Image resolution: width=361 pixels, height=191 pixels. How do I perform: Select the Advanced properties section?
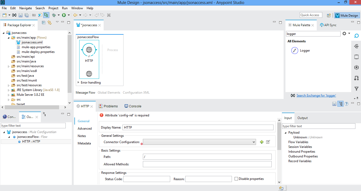tap(85, 129)
